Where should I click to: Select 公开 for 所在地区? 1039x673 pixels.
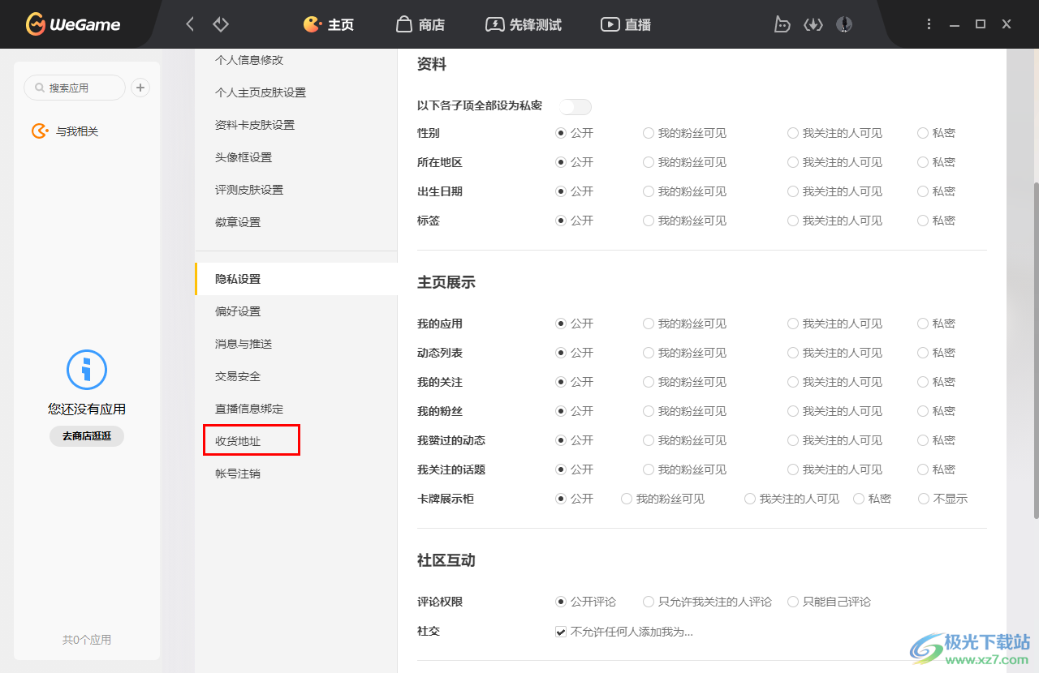(561, 162)
